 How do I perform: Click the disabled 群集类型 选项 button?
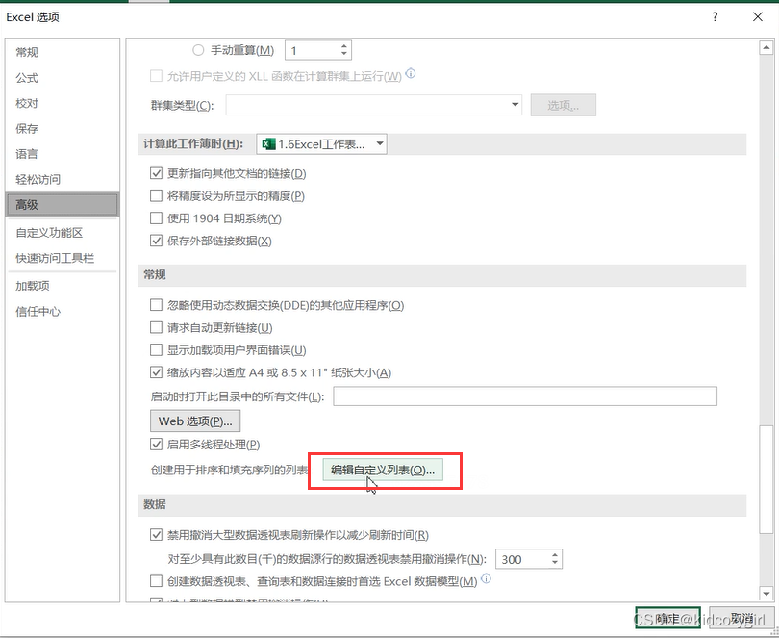pos(563,105)
